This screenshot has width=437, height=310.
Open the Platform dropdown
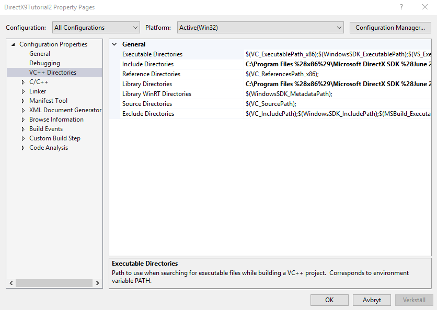point(260,28)
